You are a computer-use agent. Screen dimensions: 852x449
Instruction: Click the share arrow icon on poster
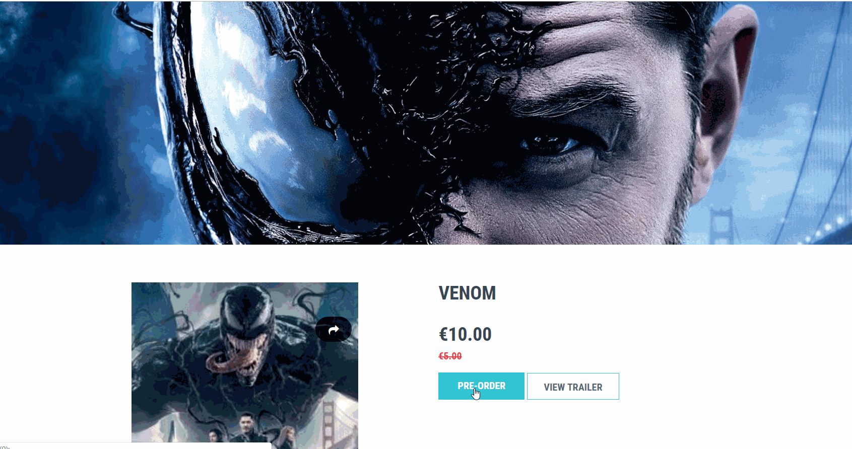click(333, 330)
